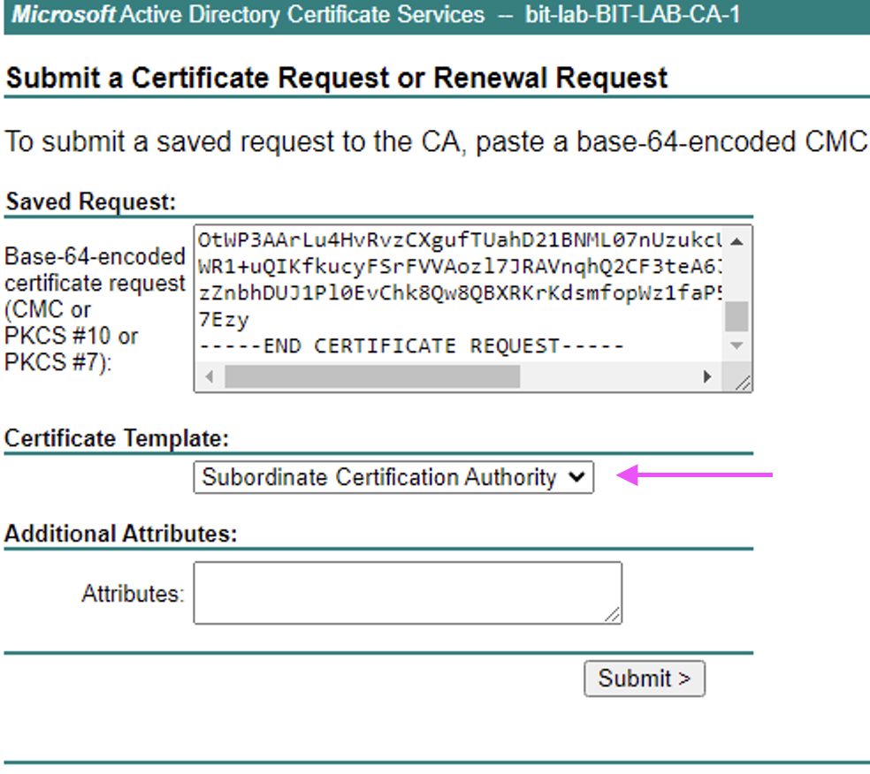This screenshot has height=774, width=870.
Task: Click the Submit > button
Action: 645,679
